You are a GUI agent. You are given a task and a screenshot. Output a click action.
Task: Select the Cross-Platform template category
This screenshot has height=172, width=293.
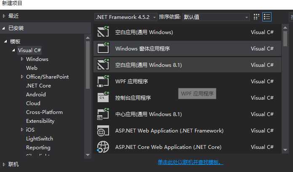[45, 112]
